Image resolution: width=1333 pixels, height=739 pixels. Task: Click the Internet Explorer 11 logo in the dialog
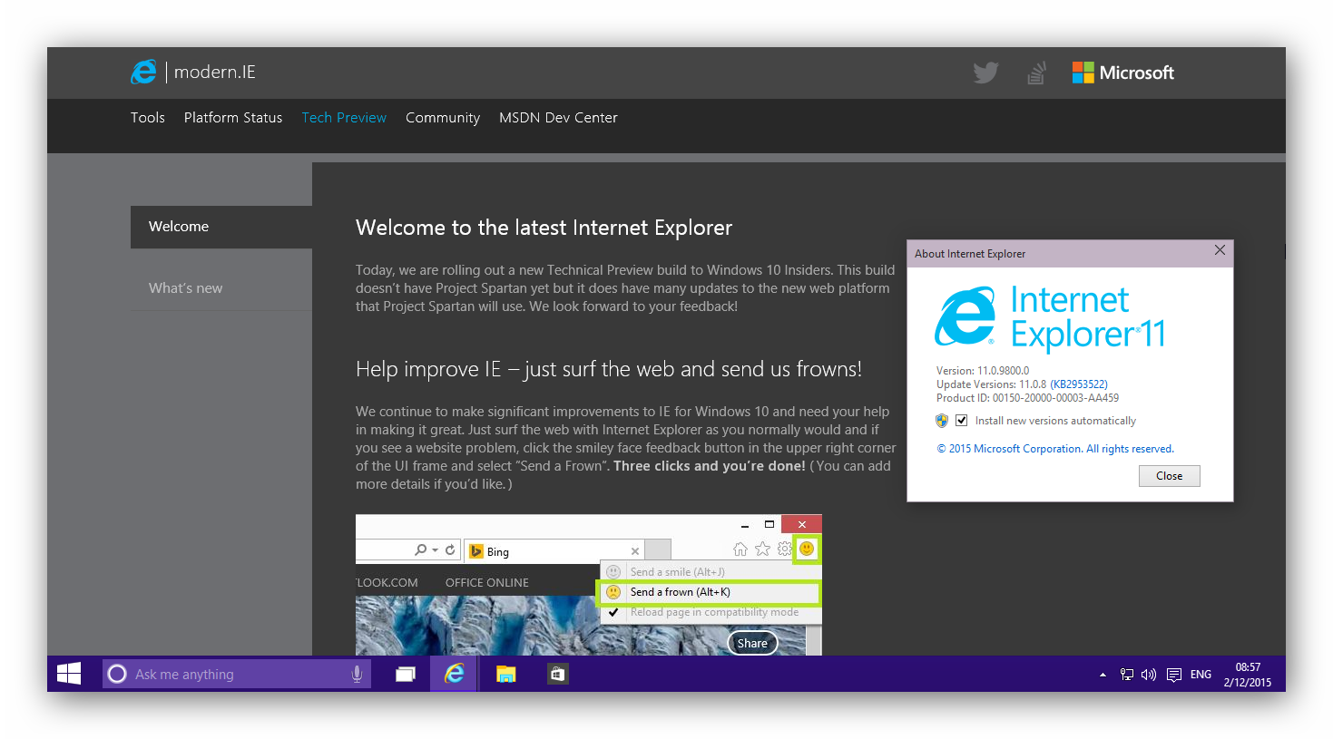click(x=1050, y=317)
